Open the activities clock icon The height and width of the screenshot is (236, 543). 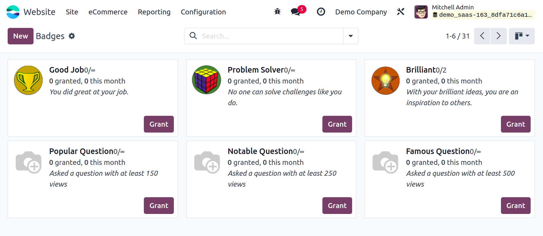click(x=321, y=12)
